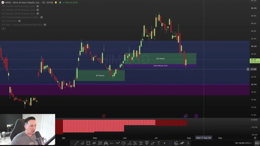
Task: Select the horizontal line tool
Action: point(112,143)
